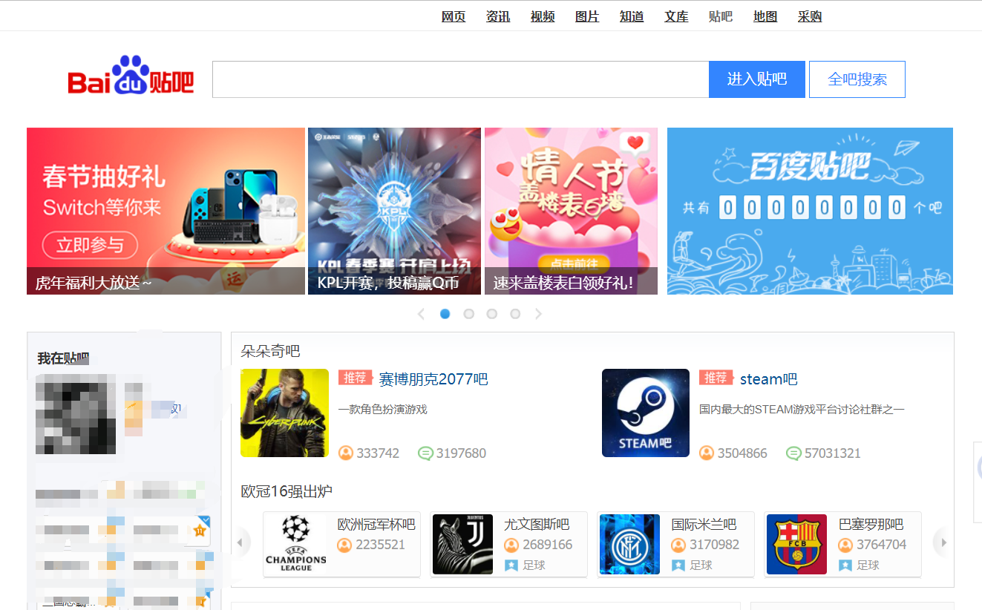Select the second carousel dot
Viewport: 982px width, 610px height.
[x=468, y=314]
